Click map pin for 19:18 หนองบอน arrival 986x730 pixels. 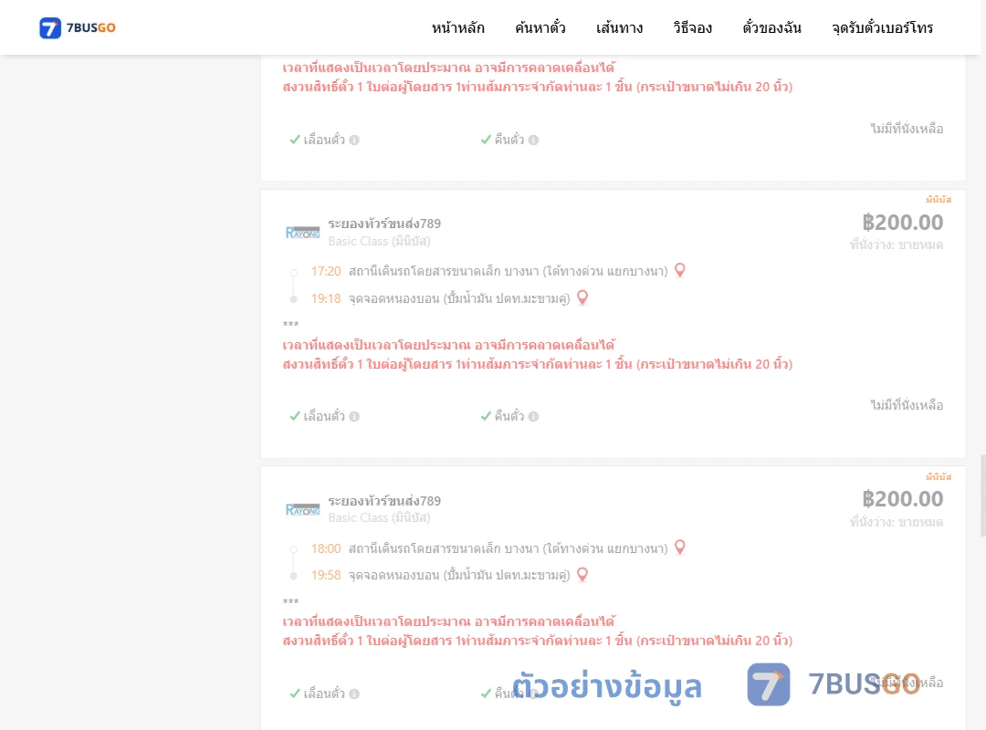click(582, 297)
